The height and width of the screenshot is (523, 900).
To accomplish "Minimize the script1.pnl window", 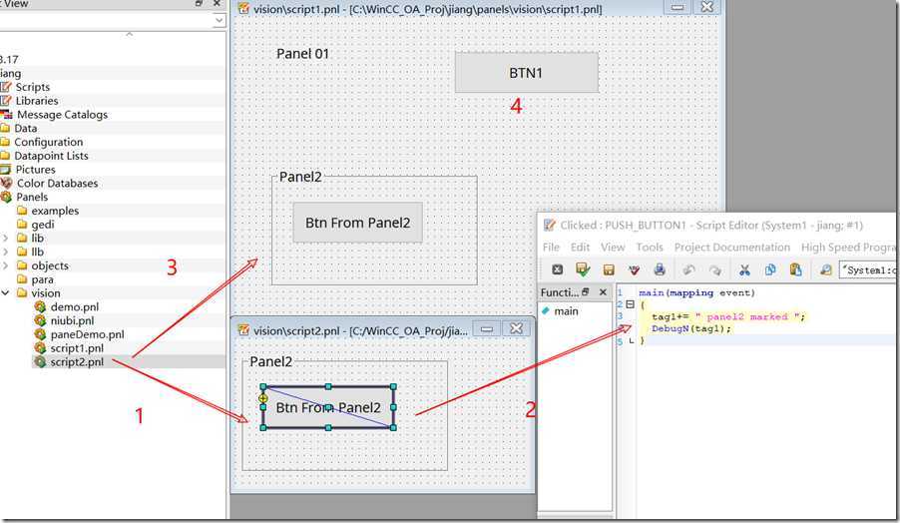I will coord(677,7).
